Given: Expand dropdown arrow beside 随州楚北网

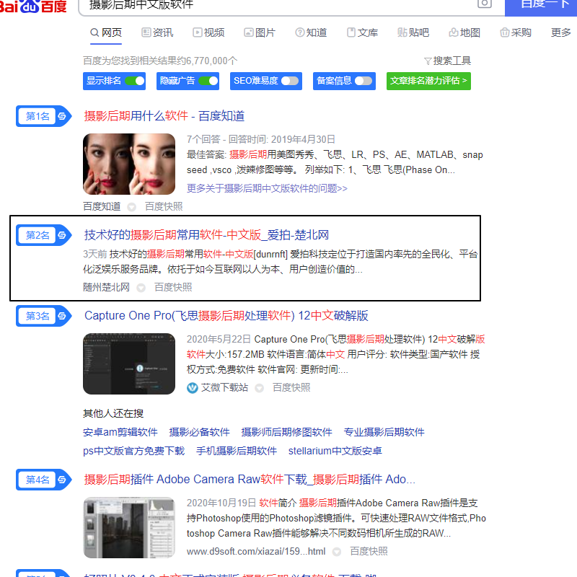Looking at the screenshot, I should click(141, 288).
